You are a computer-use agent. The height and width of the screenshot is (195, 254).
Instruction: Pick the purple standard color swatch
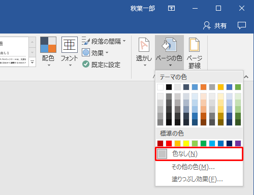tap(238, 143)
